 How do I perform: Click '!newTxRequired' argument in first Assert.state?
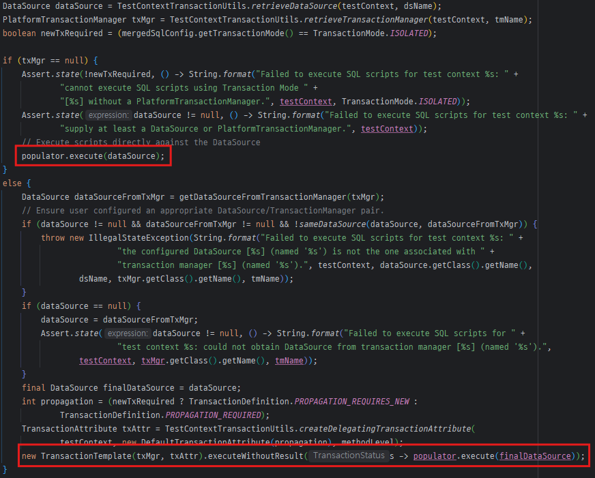[x=117, y=74]
